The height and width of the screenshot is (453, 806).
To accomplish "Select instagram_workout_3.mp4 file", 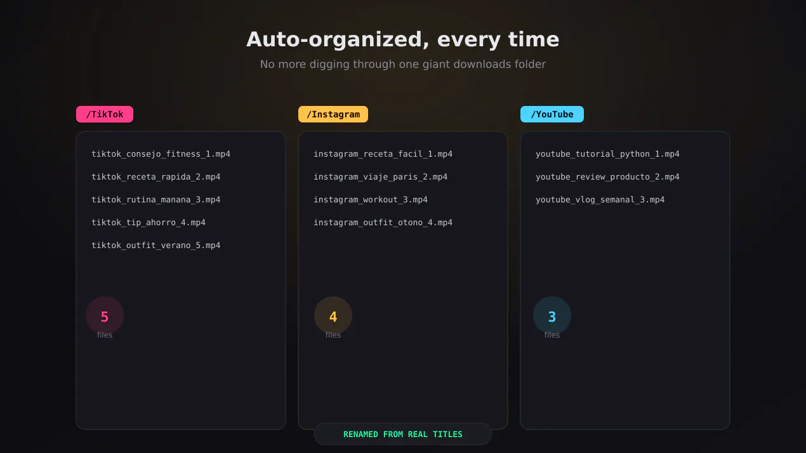I will (371, 200).
